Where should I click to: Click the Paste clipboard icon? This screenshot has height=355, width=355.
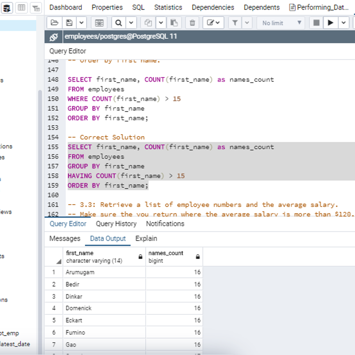pyautogui.click(x=174, y=23)
